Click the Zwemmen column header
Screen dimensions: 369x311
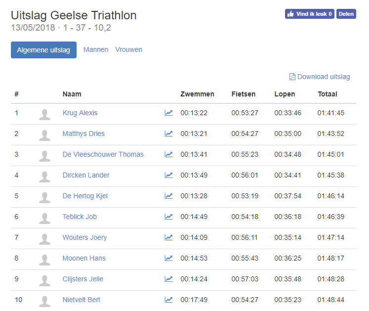pos(197,94)
